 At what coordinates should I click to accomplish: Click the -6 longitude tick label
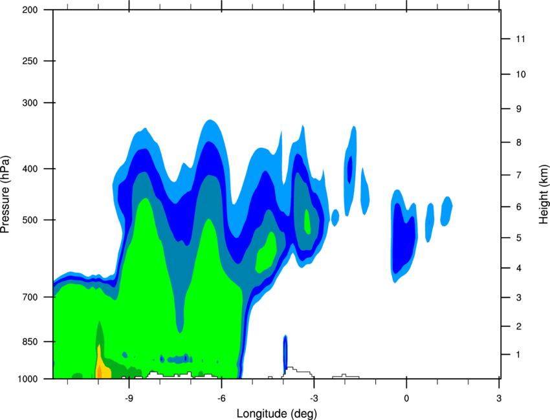[x=222, y=399]
